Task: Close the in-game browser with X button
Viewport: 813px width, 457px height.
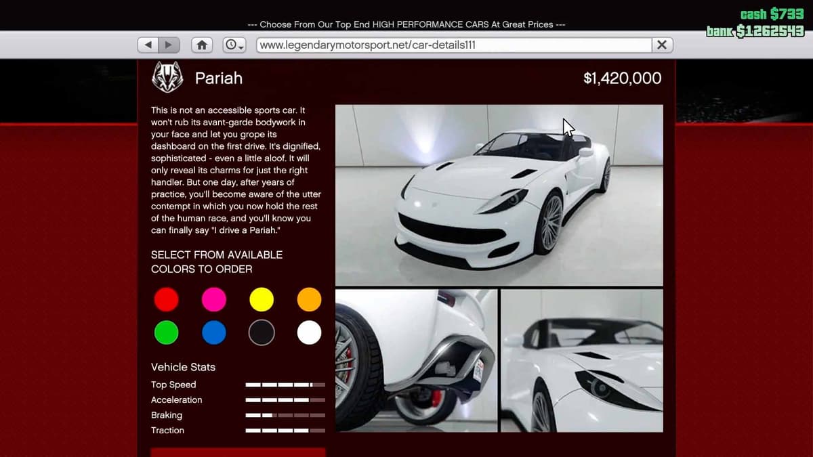Action: pyautogui.click(x=662, y=45)
